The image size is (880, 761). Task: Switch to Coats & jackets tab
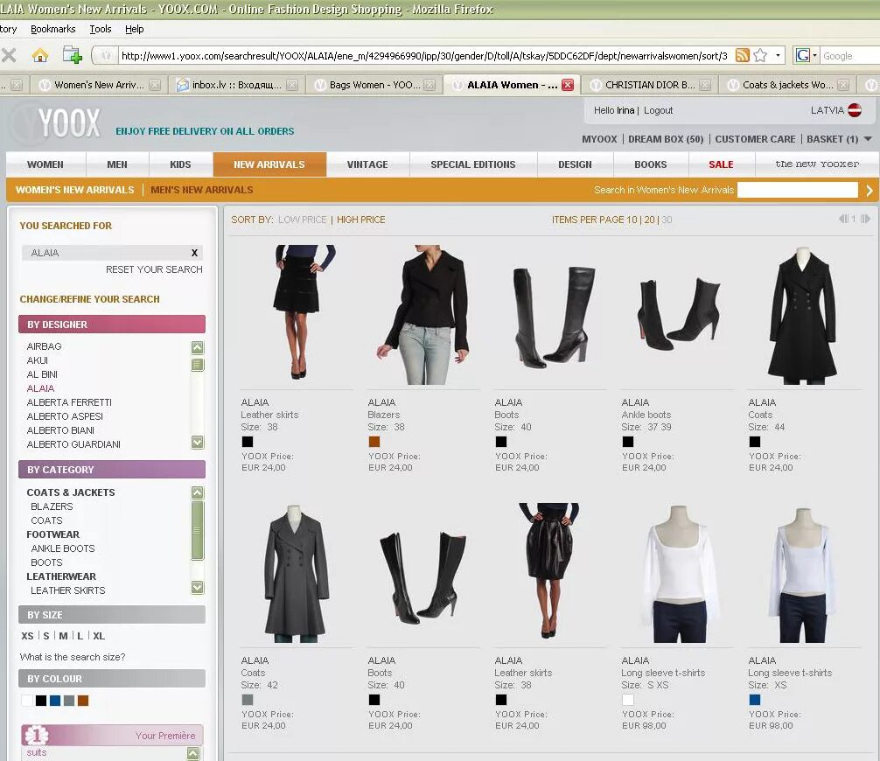786,85
